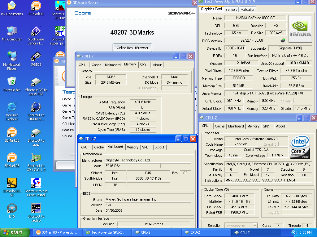Select the PCMark05 desktop shortcut
The width and height of the screenshot is (317, 237).
tap(36, 8)
